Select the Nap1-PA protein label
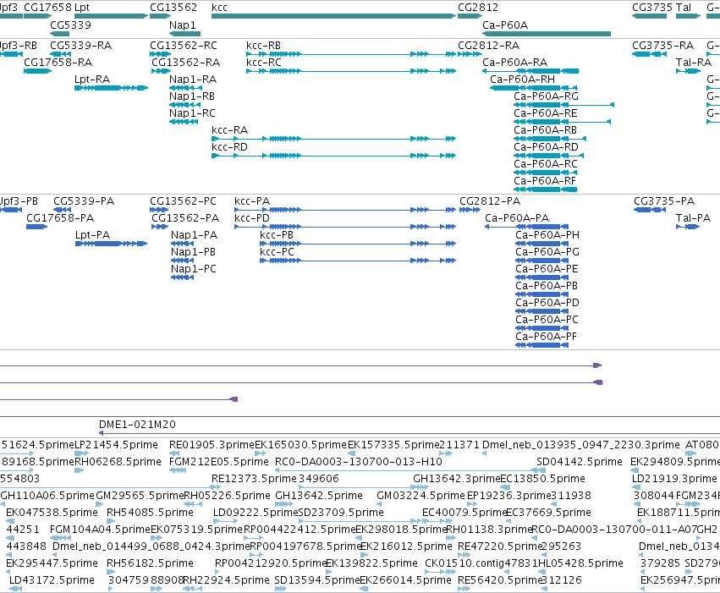Viewport: 720px width, 593px height. [x=195, y=235]
